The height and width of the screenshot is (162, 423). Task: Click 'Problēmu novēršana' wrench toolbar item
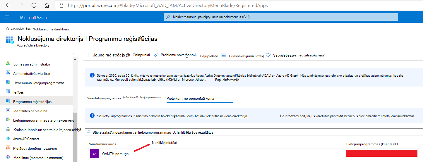point(174,55)
